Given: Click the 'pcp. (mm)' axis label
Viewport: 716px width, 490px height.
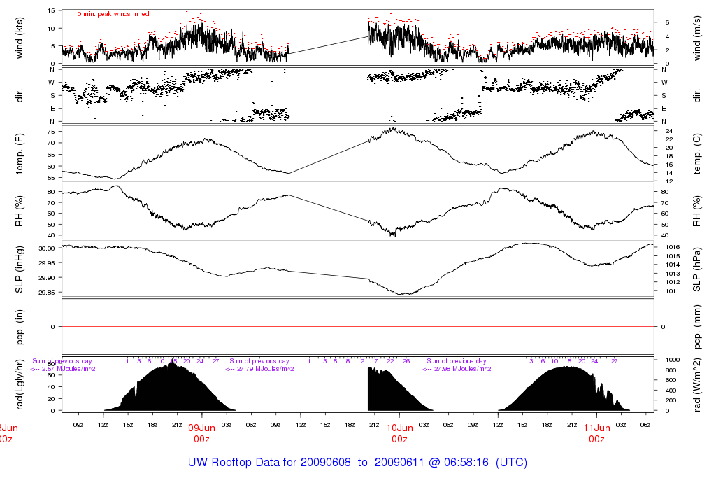Looking at the screenshot, I should coord(697,327).
